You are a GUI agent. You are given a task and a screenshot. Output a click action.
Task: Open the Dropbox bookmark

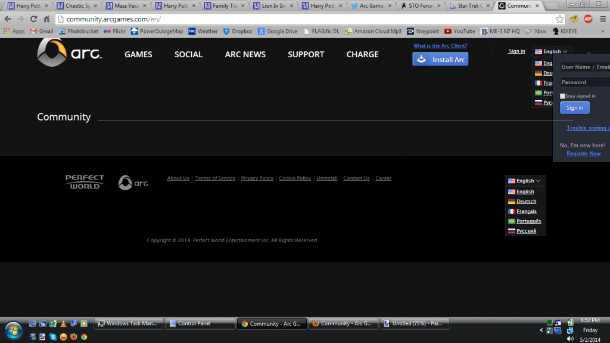click(x=238, y=31)
